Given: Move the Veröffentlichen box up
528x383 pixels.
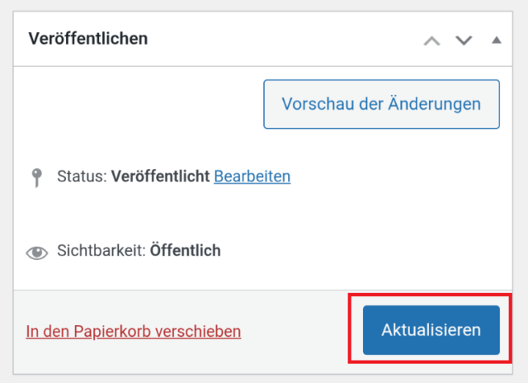Looking at the screenshot, I should coord(431,40).
